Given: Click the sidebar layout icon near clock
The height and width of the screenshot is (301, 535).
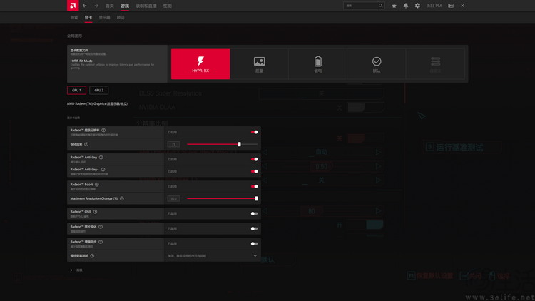Looking at the screenshot, I should (x=451, y=6).
